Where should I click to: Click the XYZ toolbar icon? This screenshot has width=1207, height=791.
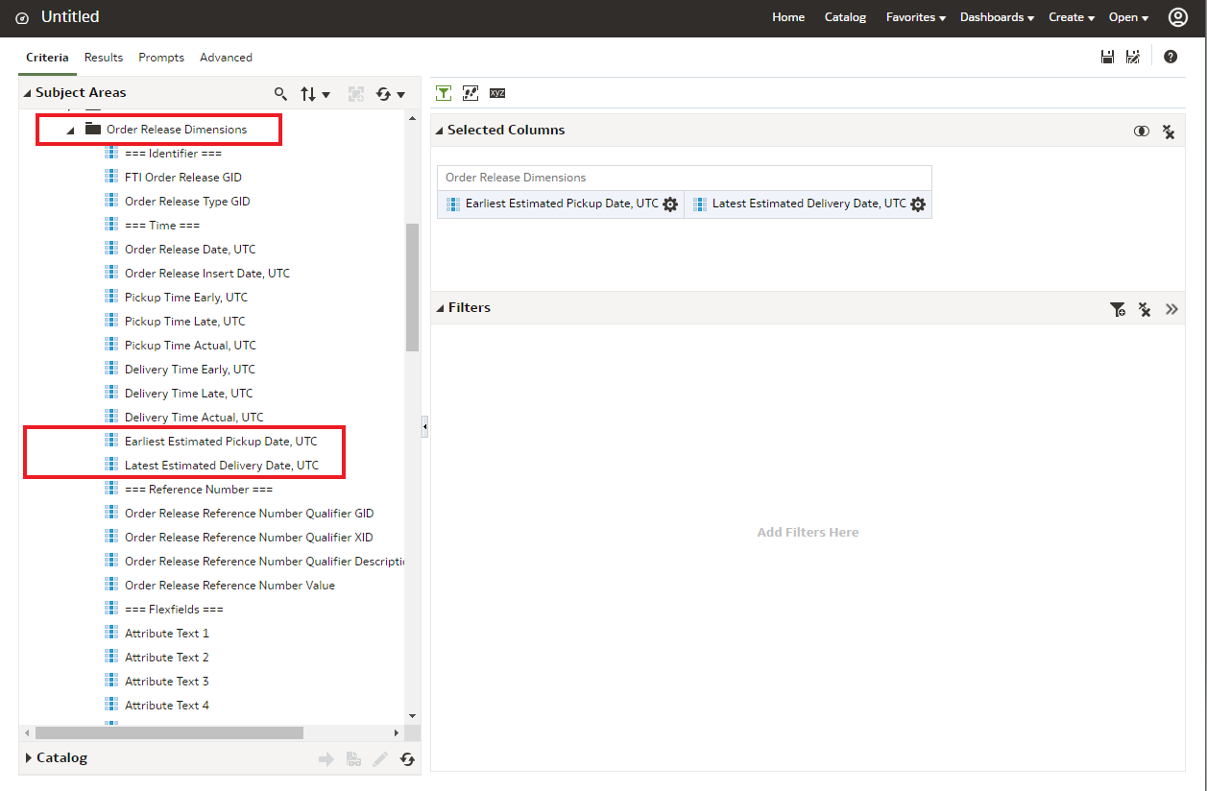497,93
